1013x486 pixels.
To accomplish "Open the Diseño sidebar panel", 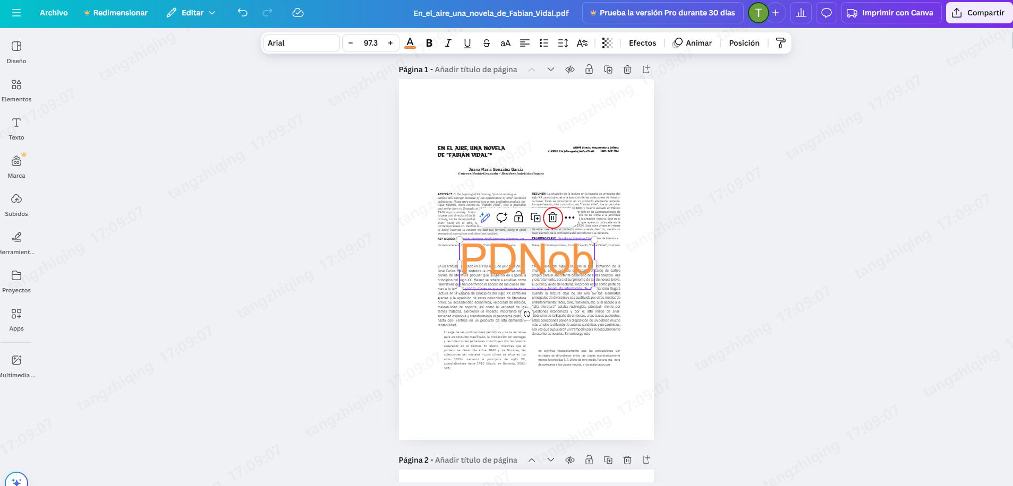I will [16, 53].
